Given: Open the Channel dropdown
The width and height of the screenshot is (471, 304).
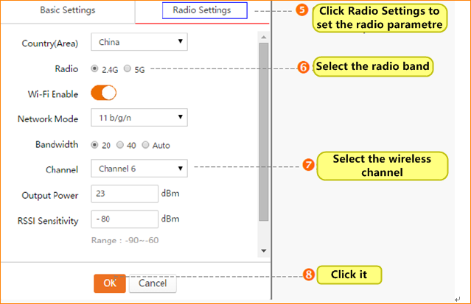Looking at the screenshot, I should tap(139, 169).
